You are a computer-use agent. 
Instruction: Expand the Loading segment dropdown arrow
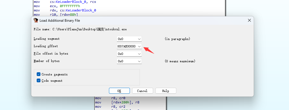point(139,39)
